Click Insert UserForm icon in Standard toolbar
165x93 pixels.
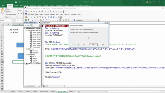pyautogui.click(x=29, y=20)
